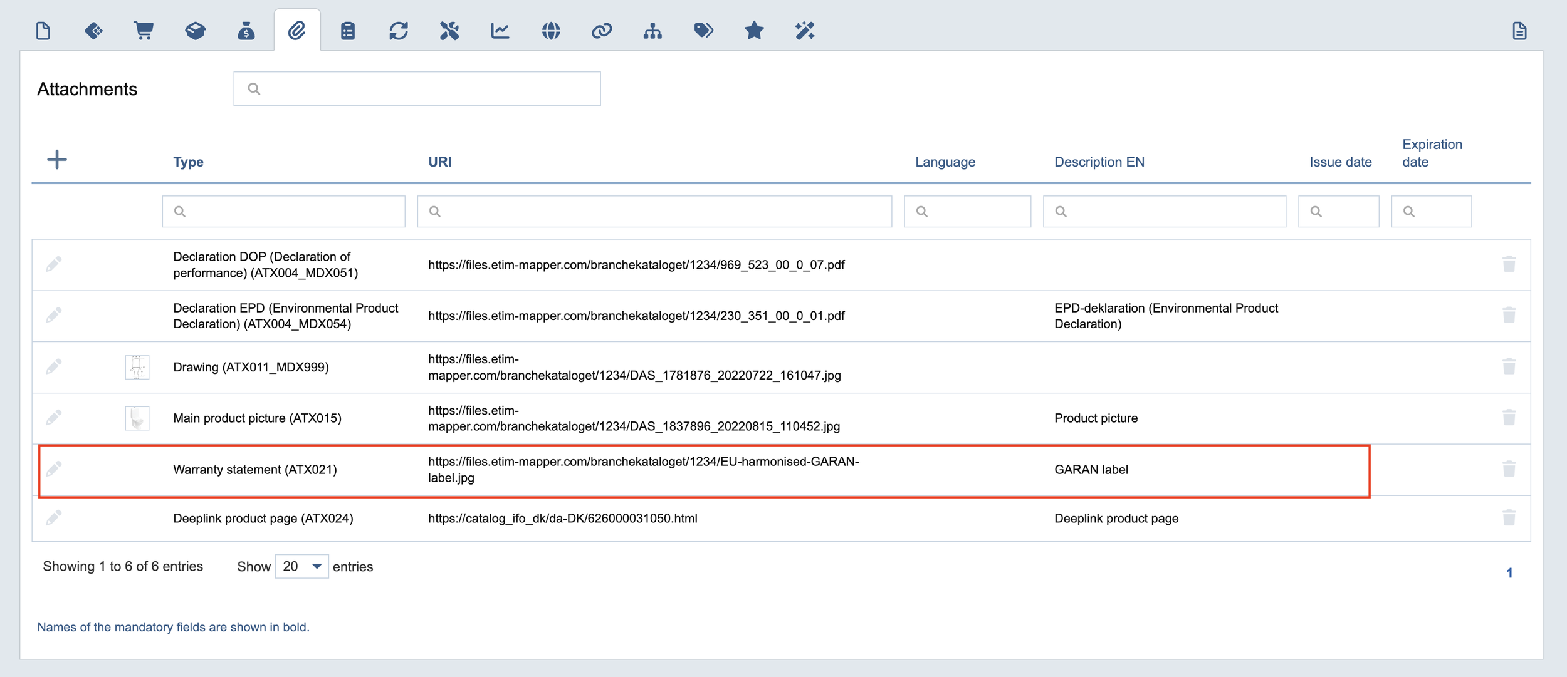Open the document page tab icon

click(x=43, y=31)
